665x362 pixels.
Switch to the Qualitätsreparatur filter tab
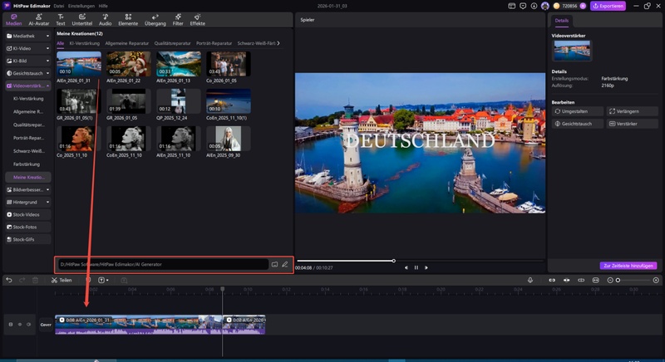click(172, 43)
